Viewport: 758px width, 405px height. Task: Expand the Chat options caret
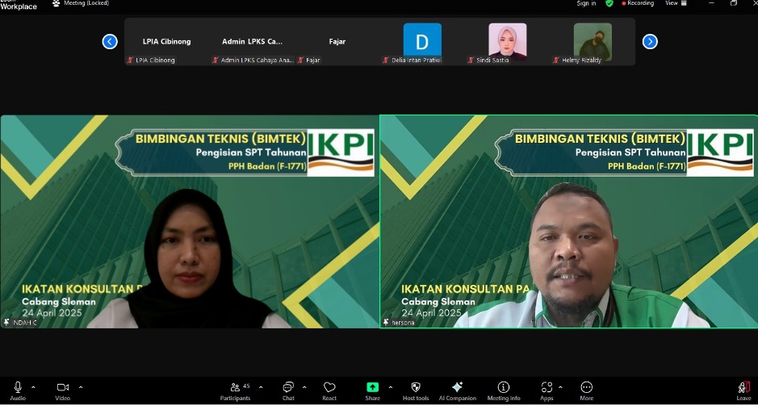point(304,387)
